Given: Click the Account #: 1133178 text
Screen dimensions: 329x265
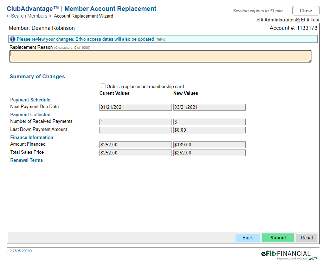Looking at the screenshot, I should [x=293, y=28].
